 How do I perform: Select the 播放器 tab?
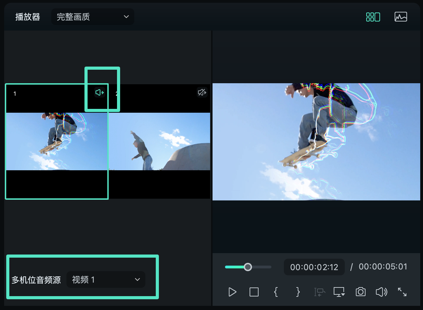point(28,16)
